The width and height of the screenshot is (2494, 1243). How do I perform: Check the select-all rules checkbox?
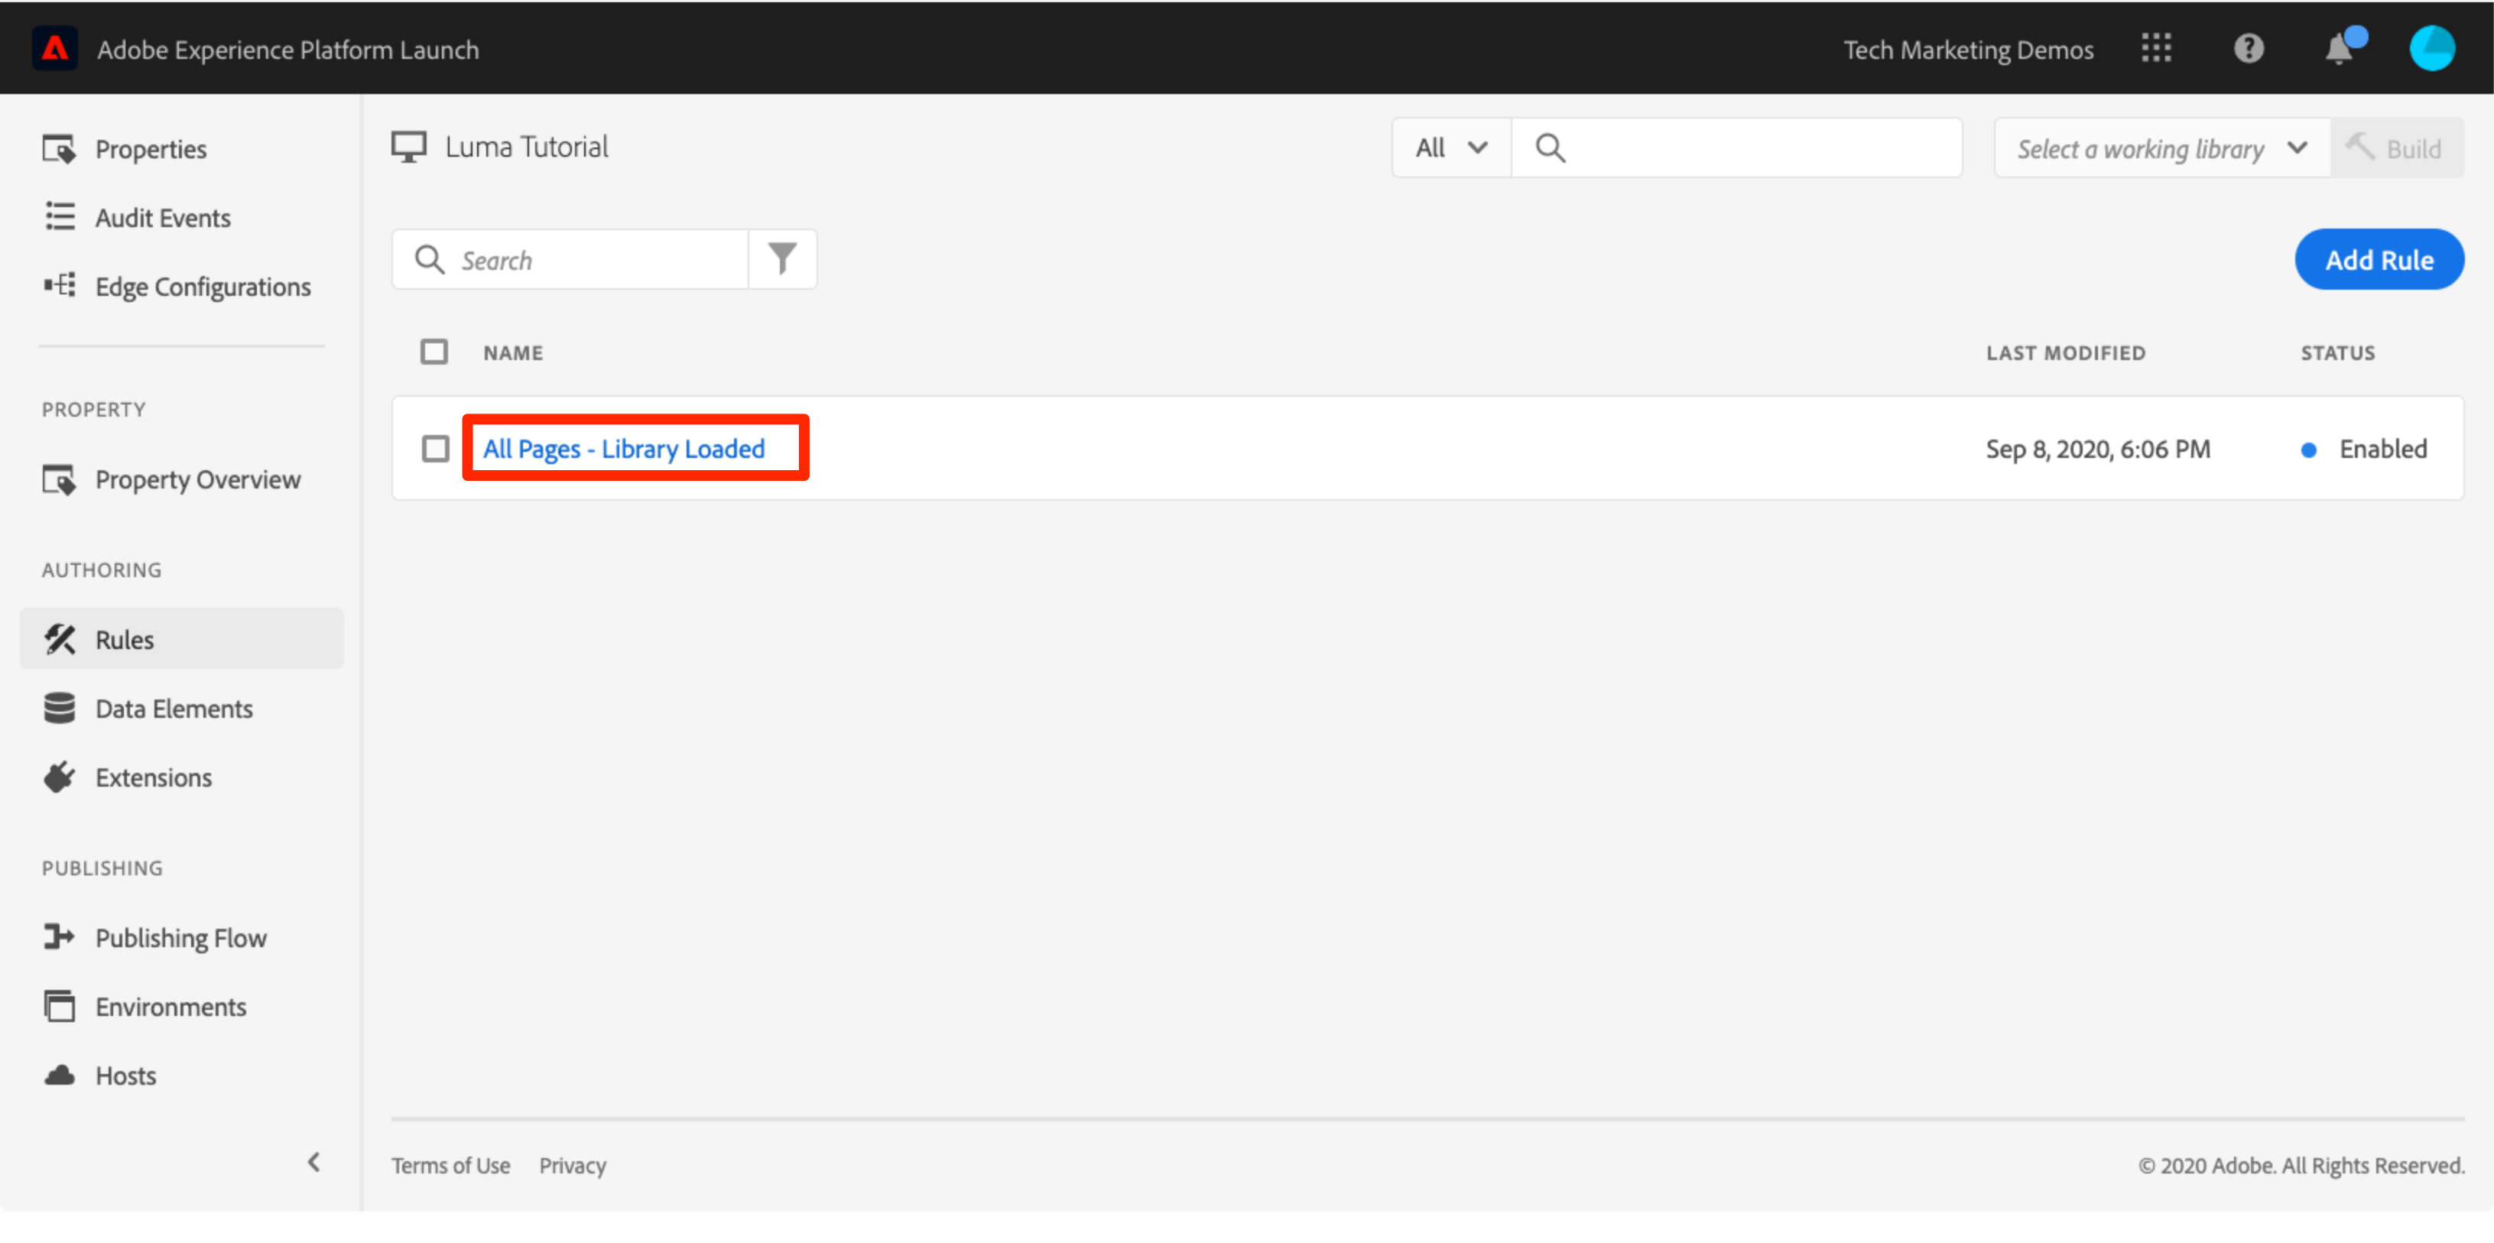434,352
